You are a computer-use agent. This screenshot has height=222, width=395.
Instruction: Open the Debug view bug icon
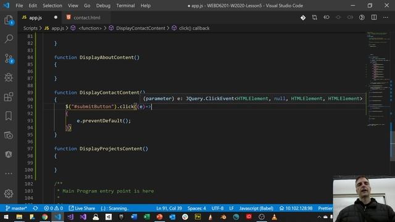click(9, 77)
